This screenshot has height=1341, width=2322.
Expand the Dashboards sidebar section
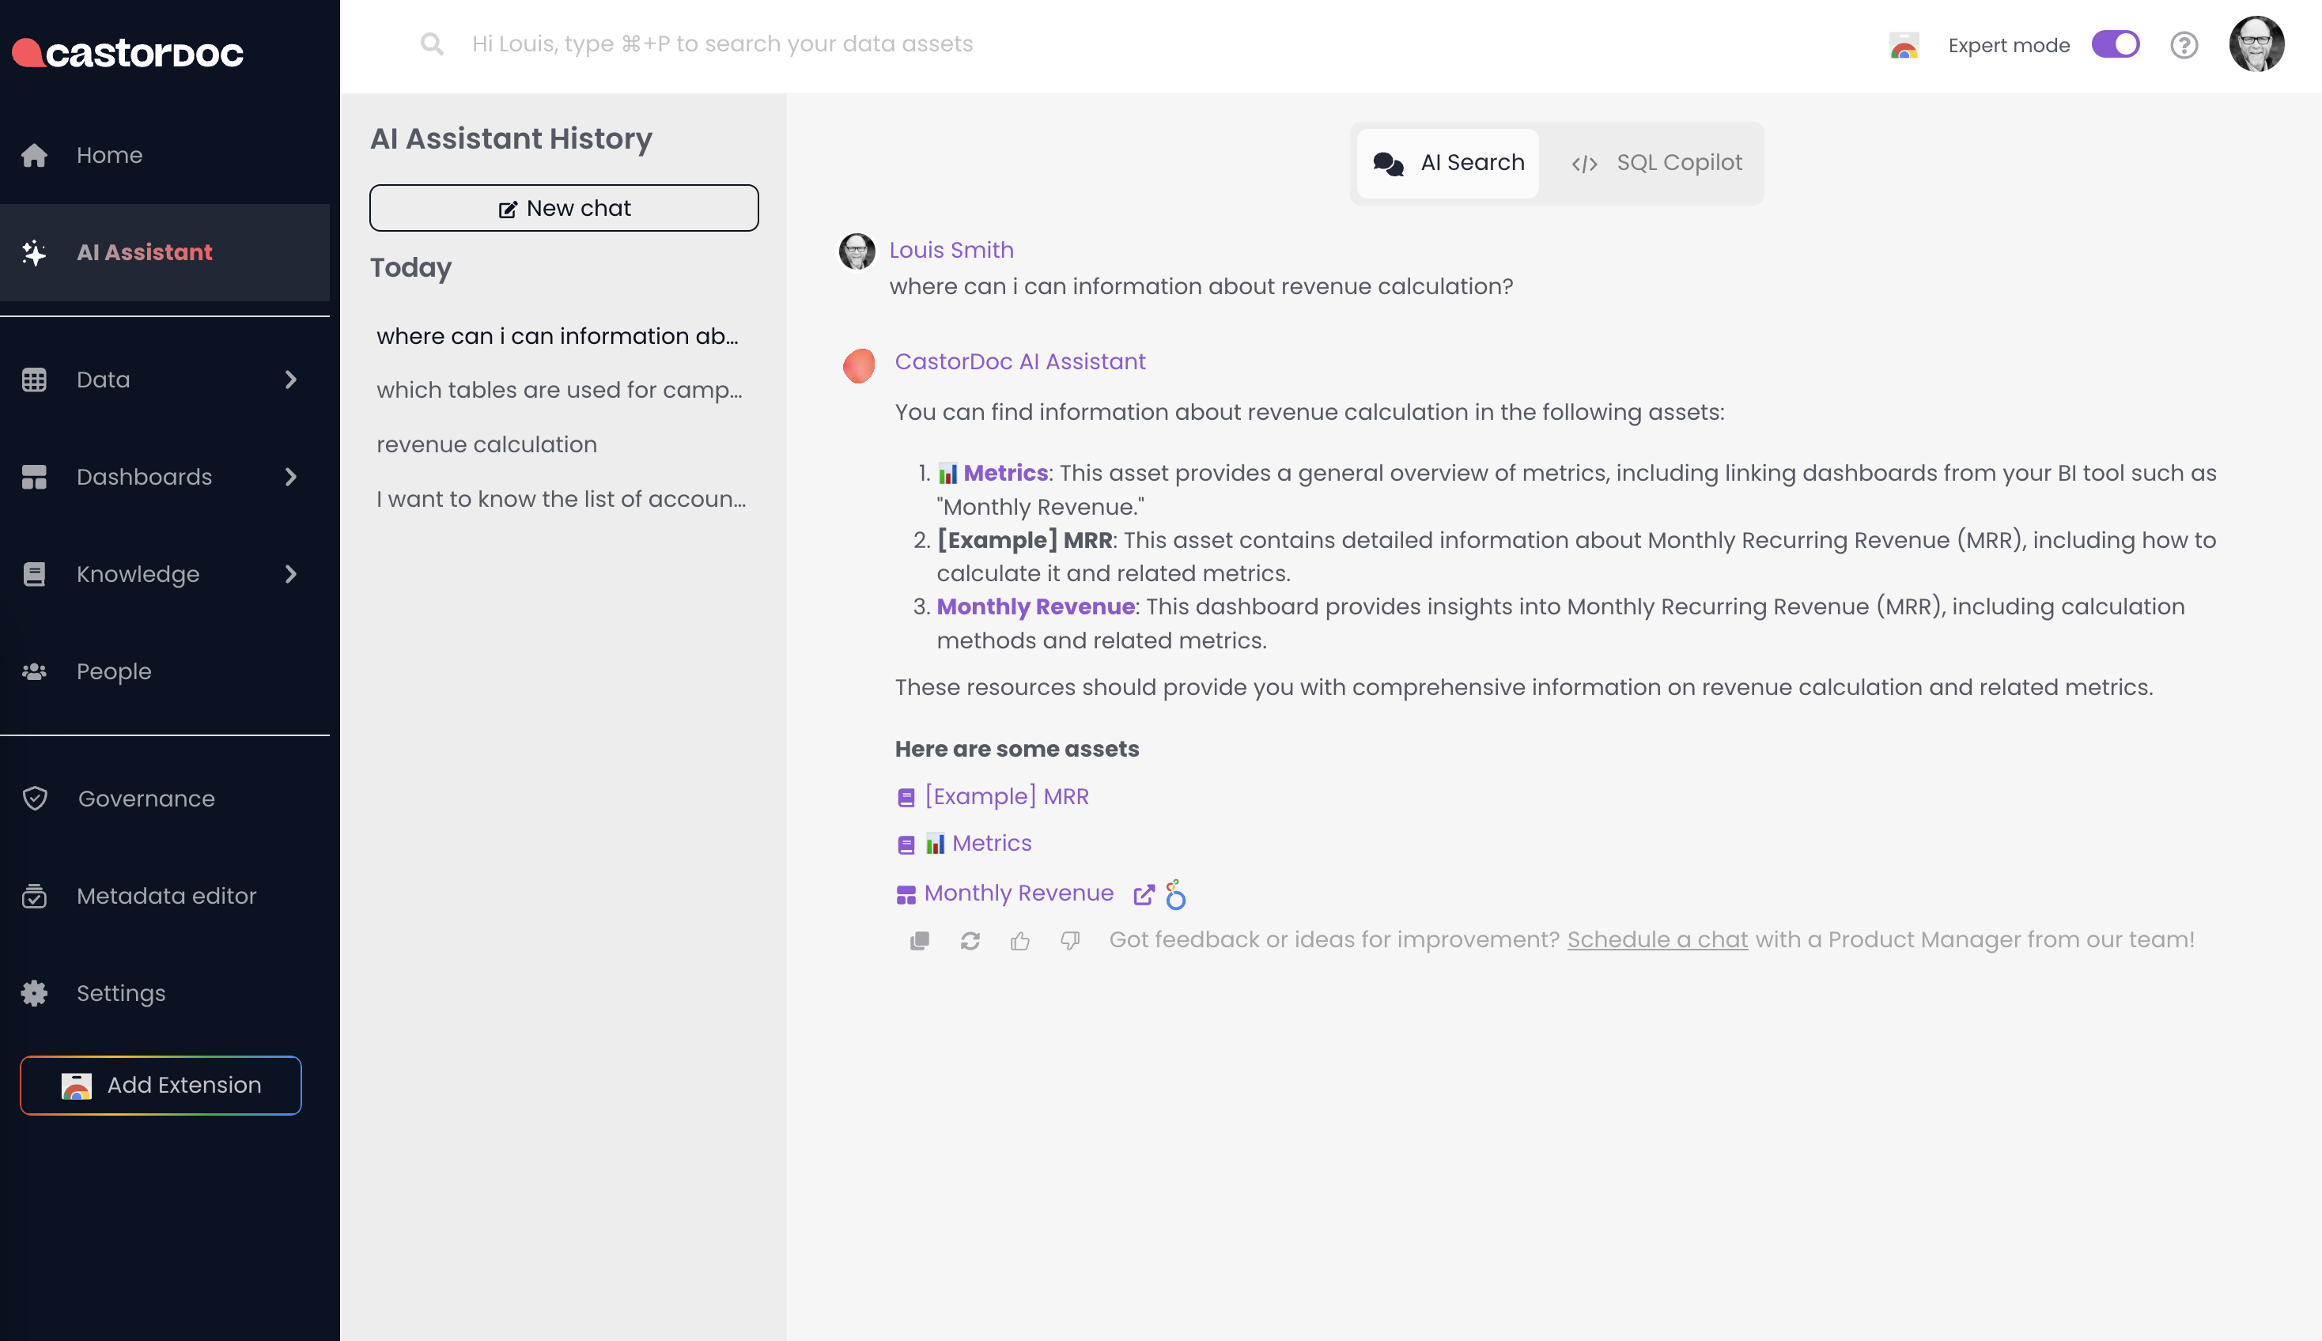pos(290,477)
